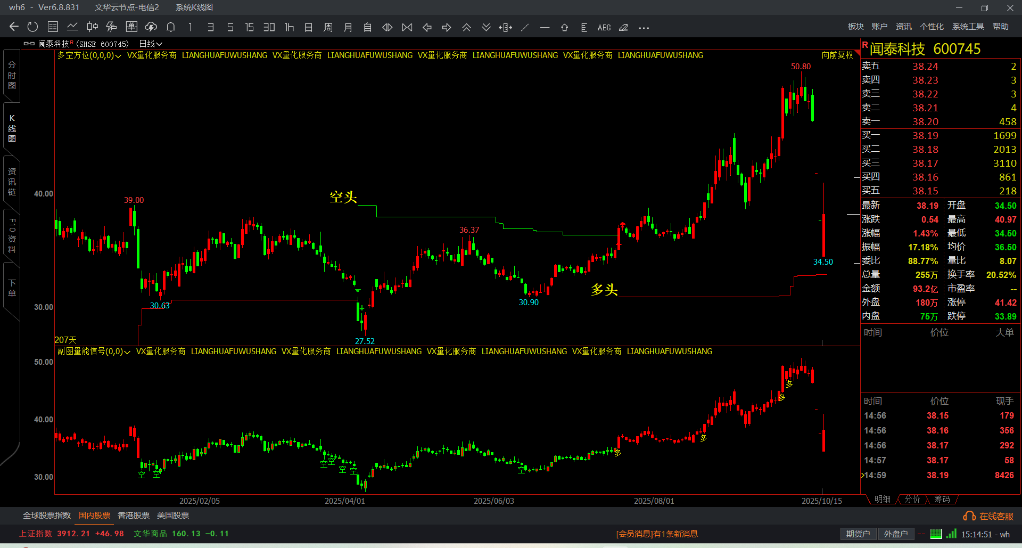Click the 外盘户 status bar button
Image resolution: width=1022 pixels, height=548 pixels.
(896, 534)
